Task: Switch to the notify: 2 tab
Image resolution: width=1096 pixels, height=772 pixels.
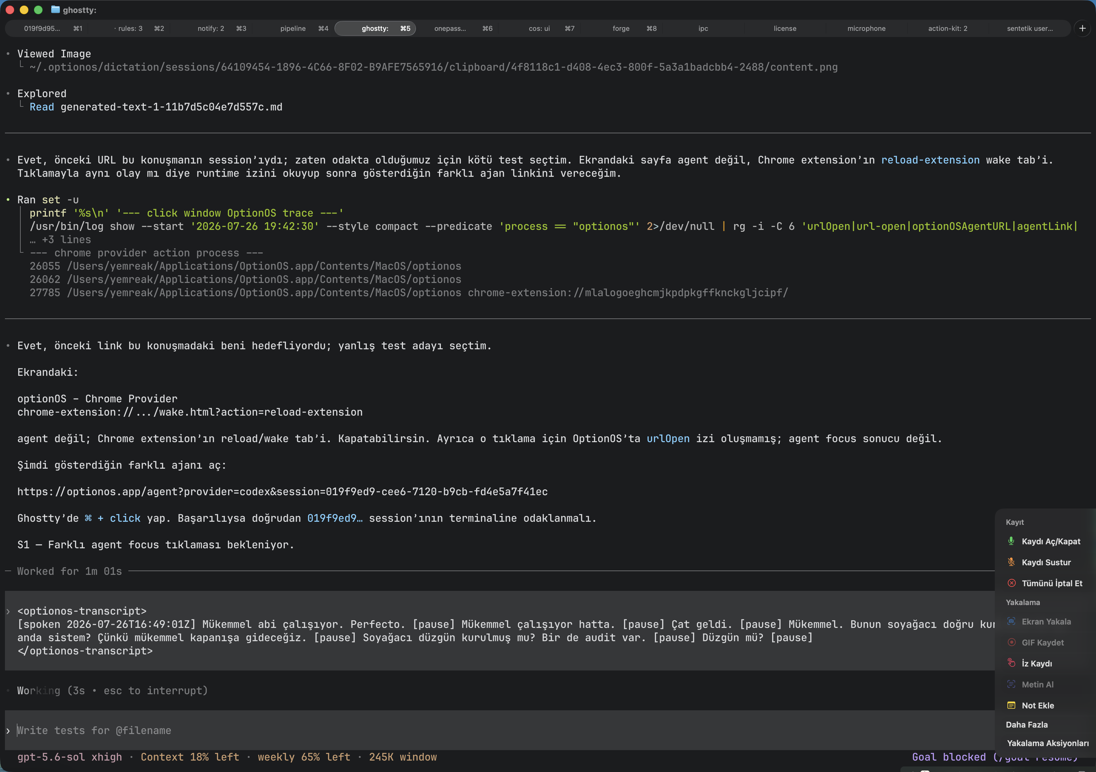Action: click(x=211, y=29)
